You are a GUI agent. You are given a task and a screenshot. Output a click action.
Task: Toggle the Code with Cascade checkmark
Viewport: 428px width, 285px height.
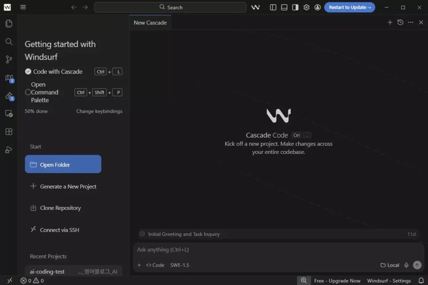point(28,72)
